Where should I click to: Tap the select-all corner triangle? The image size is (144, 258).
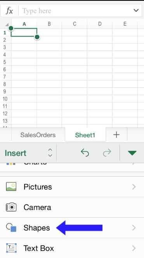click(x=7, y=24)
